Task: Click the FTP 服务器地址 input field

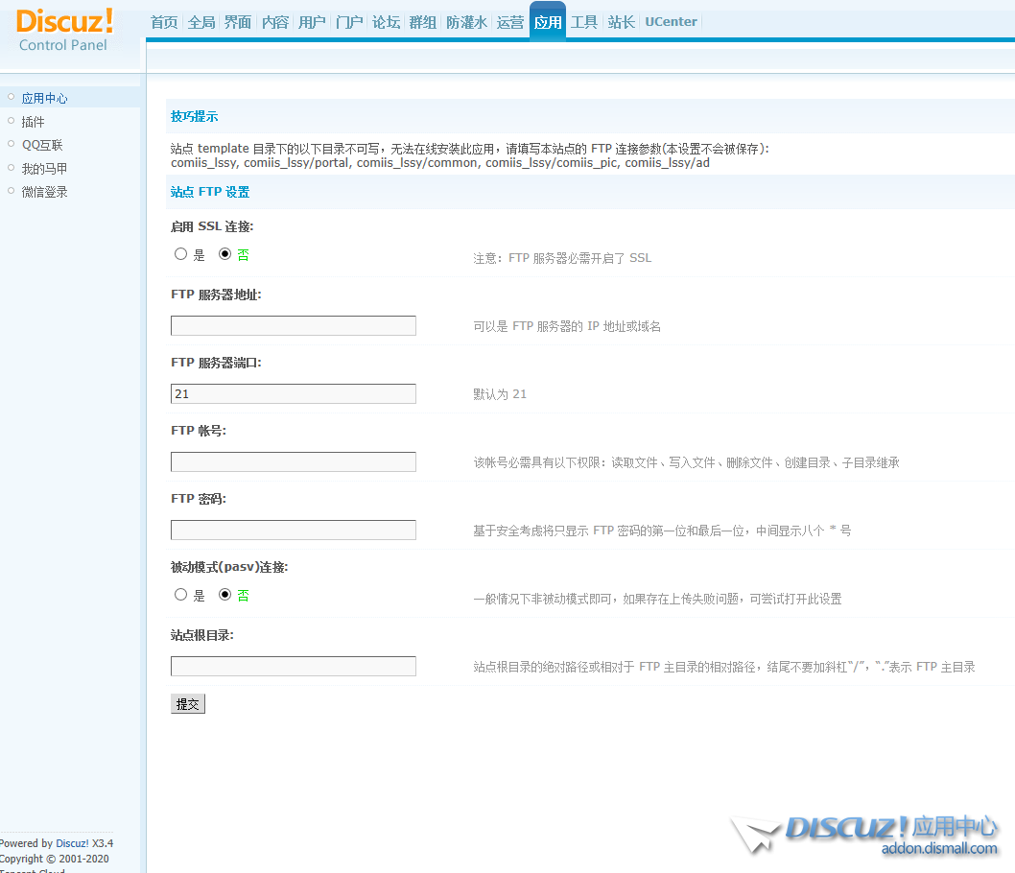Action: tap(294, 326)
